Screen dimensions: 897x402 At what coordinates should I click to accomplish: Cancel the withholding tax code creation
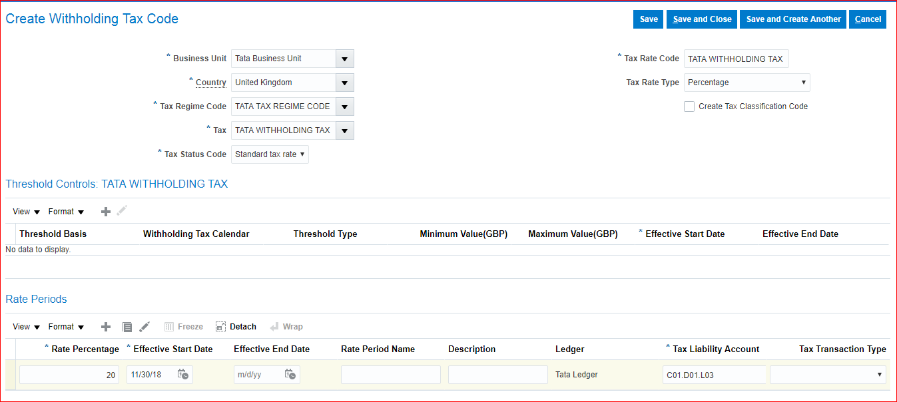coord(868,19)
